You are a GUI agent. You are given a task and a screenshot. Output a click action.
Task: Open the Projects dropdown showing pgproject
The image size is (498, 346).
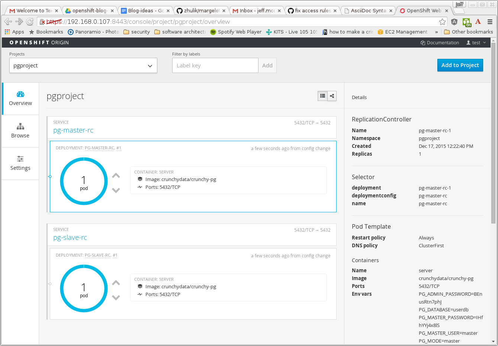pos(83,65)
